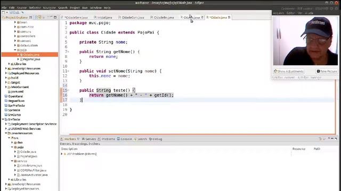Select the highlighted Cidade.java file
Viewport: 341px width, 191px height.
coord(30,55)
